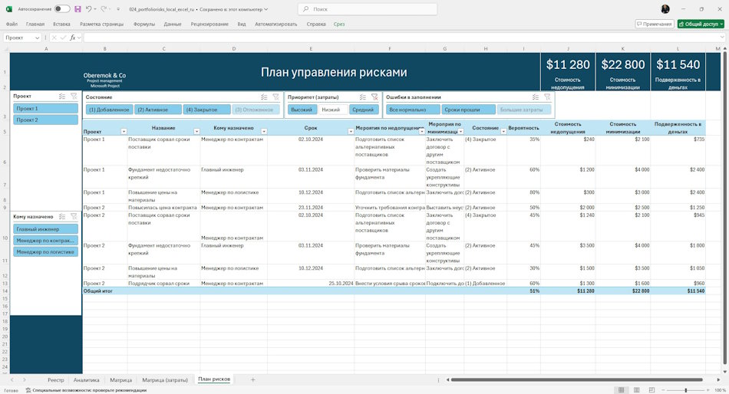Viewport: 729px width, 394px height.
Task: Open filter dropdown for Проект column
Action: click(124, 132)
